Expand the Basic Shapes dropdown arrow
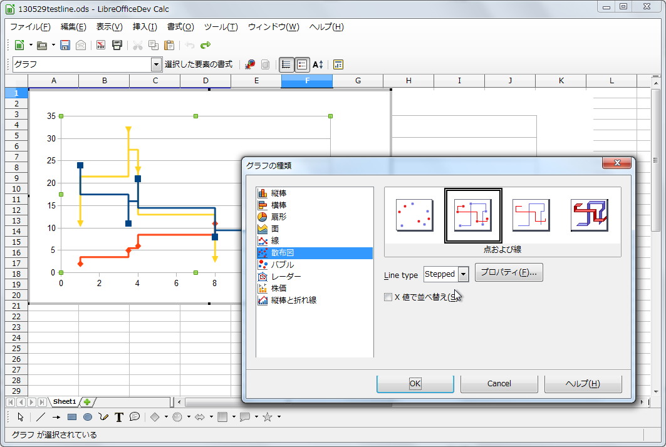Screen dimensions: 666x447 click(166, 417)
